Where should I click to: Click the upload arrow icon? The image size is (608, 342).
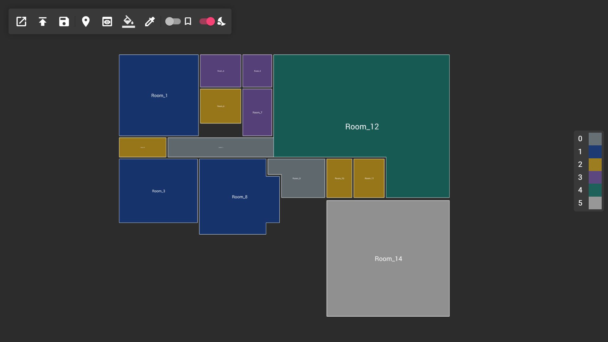pyautogui.click(x=42, y=22)
